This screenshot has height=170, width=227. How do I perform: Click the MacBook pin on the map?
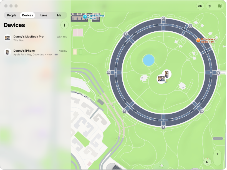pyautogui.click(x=161, y=79)
